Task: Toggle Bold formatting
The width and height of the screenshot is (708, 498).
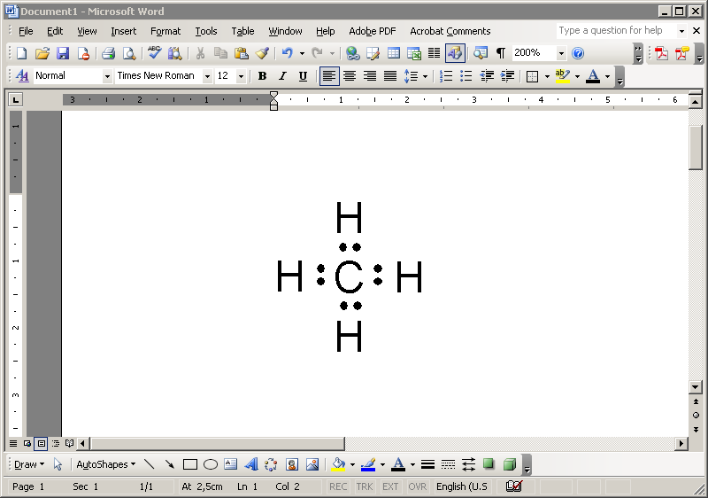Action: [262, 76]
